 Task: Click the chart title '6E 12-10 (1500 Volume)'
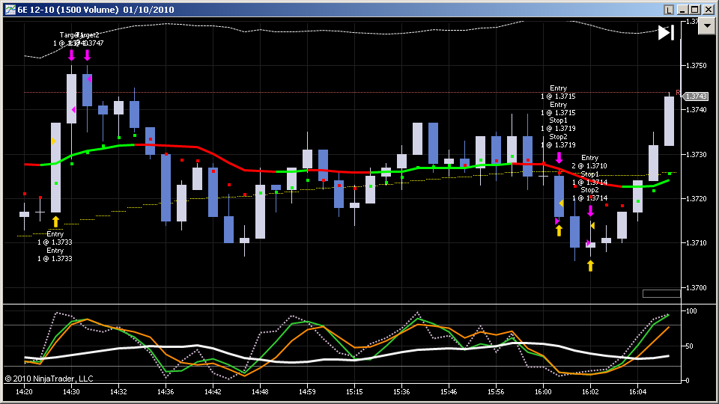[x=68, y=10]
